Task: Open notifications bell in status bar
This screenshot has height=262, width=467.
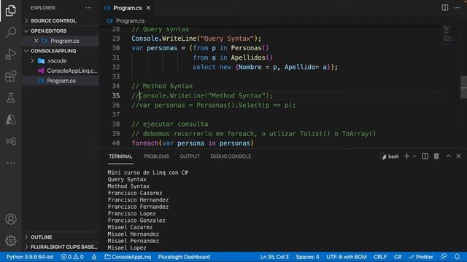Action: coord(457,257)
